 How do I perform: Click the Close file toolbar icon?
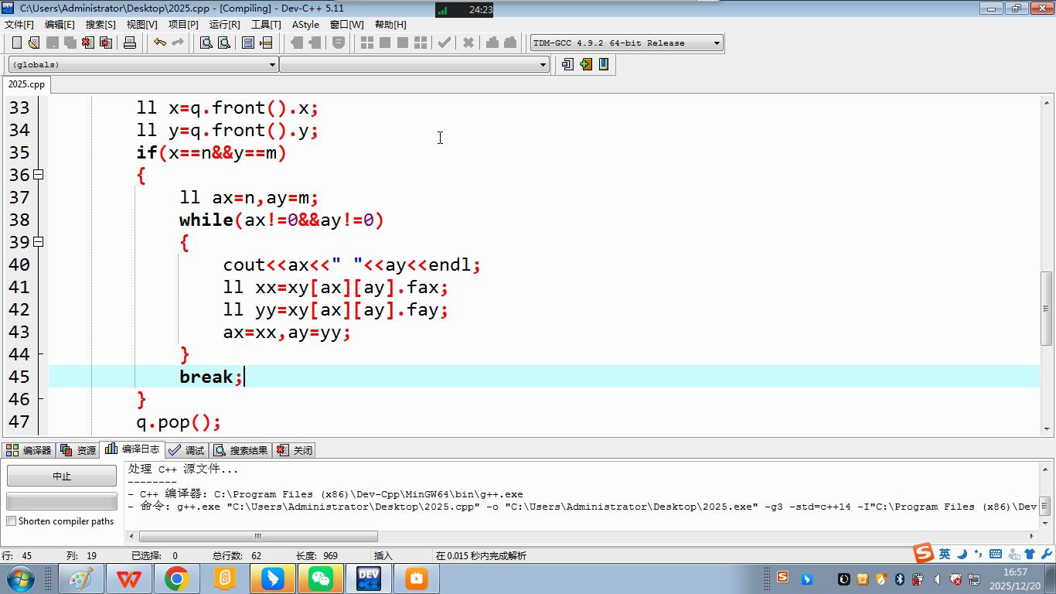(87, 43)
